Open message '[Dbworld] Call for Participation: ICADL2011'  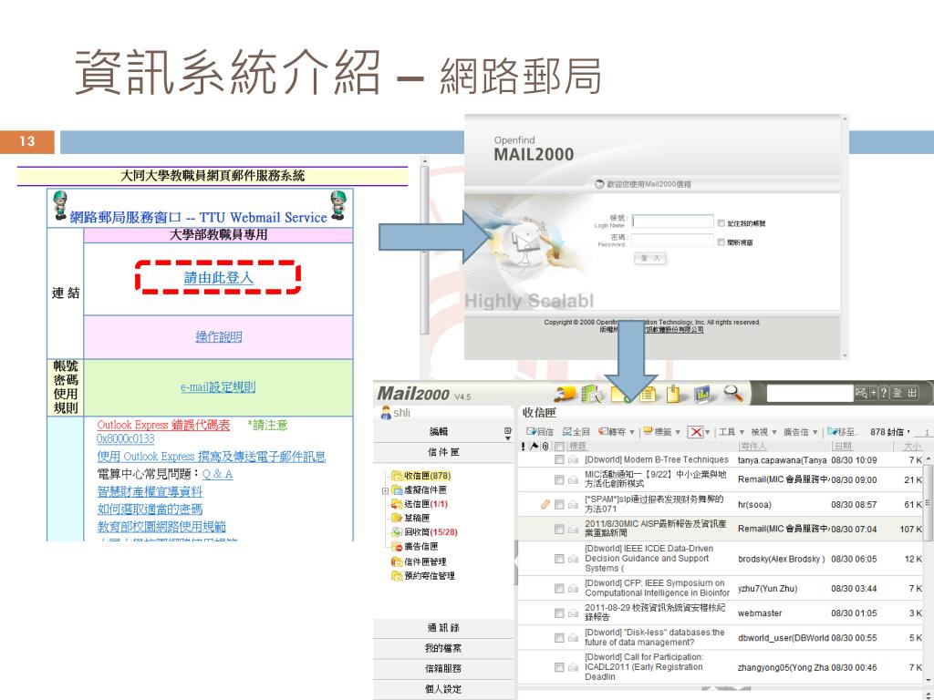point(644,666)
